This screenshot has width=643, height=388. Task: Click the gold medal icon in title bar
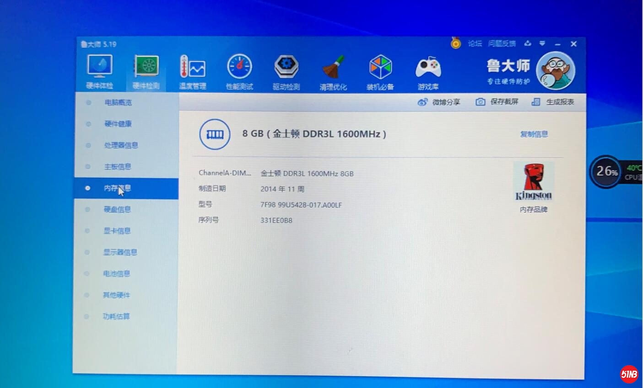(x=455, y=43)
